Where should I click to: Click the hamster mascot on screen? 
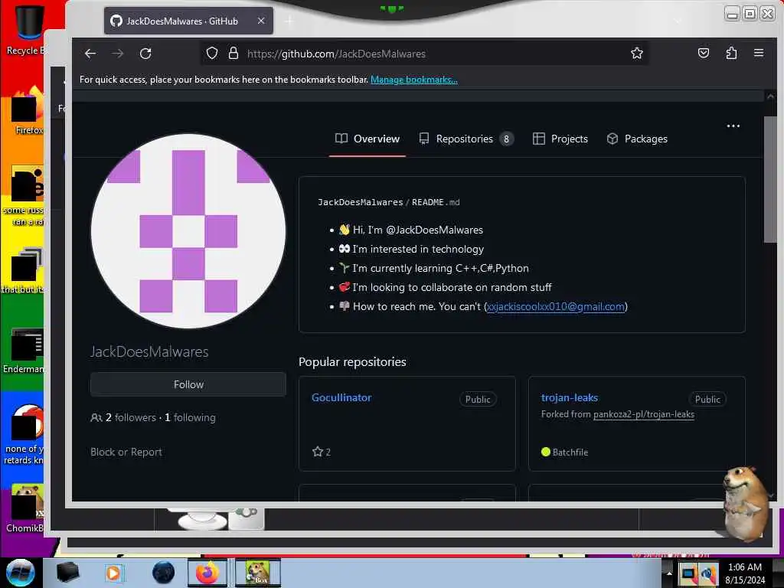[744, 504]
